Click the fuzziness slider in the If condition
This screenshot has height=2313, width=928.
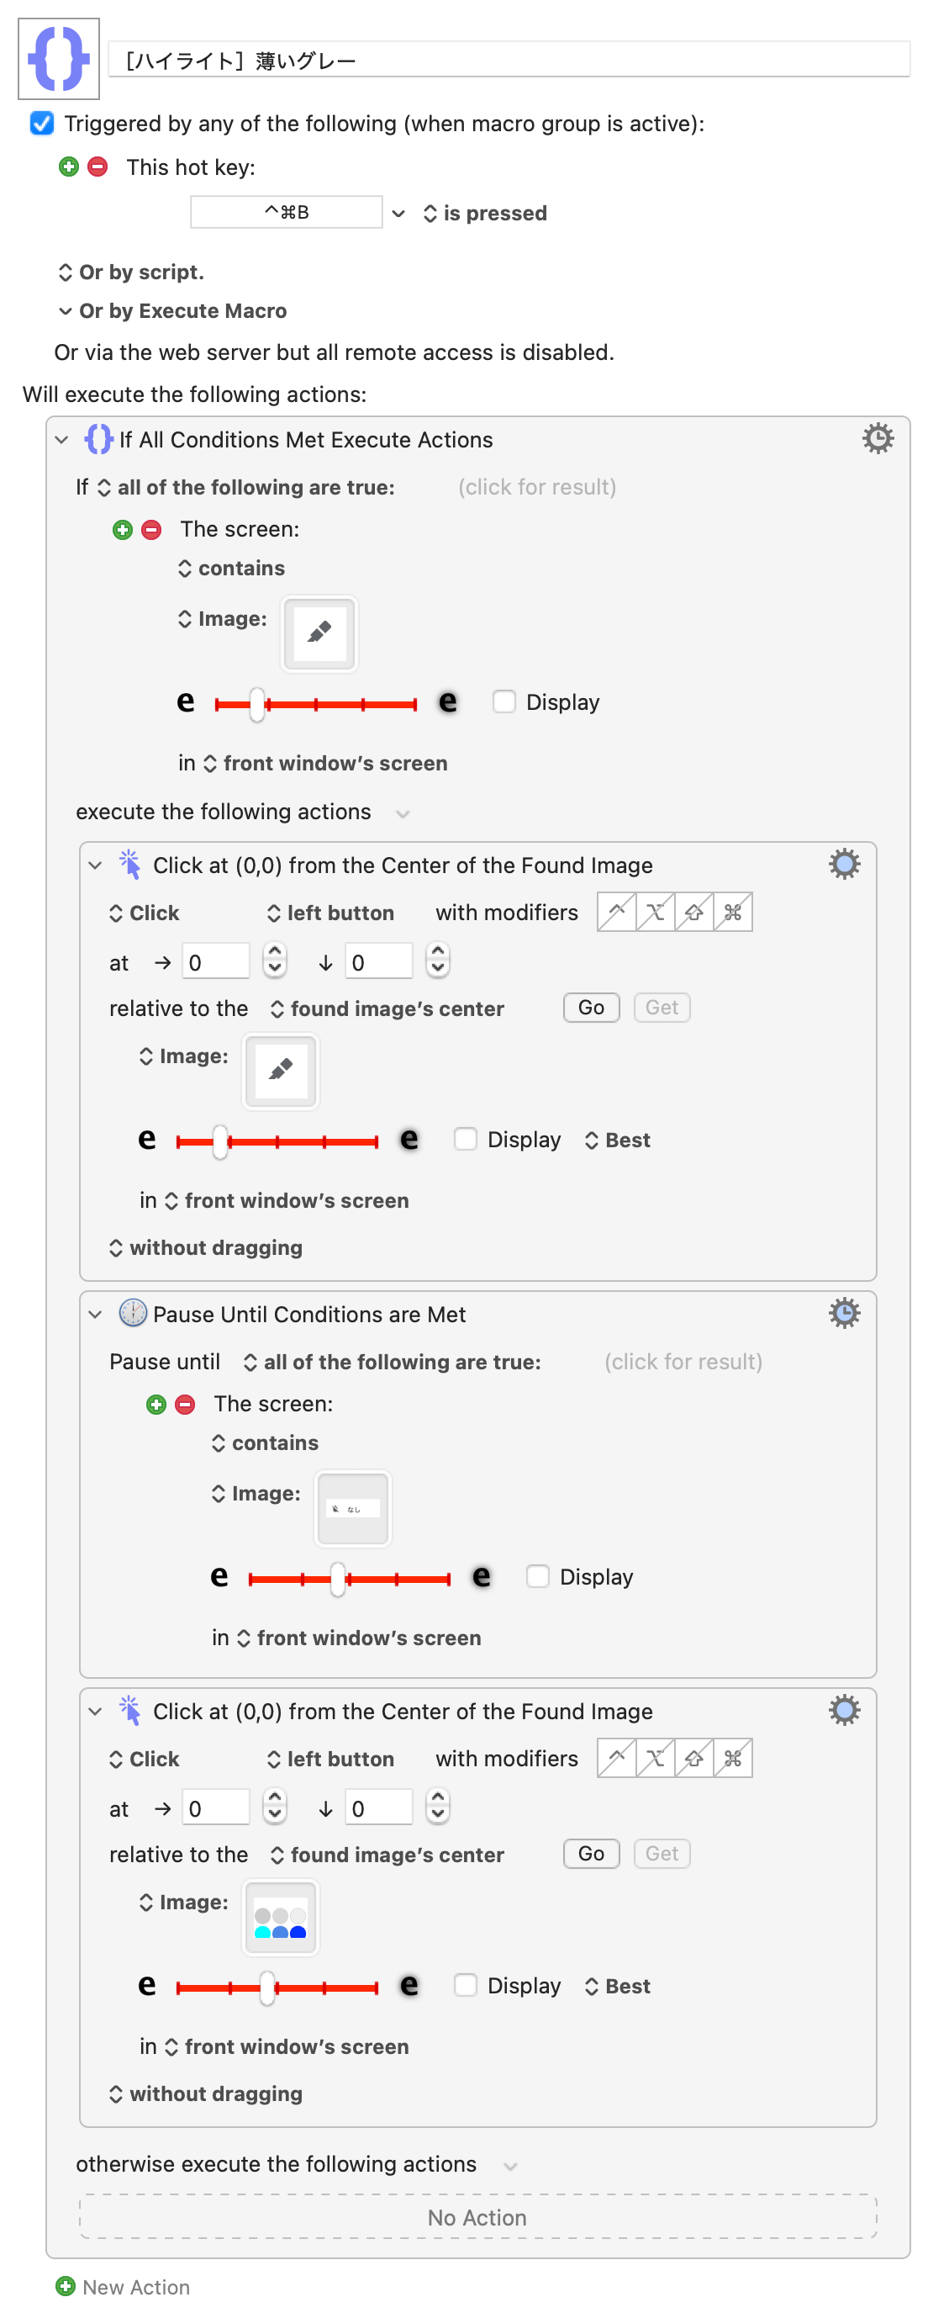[x=315, y=705]
